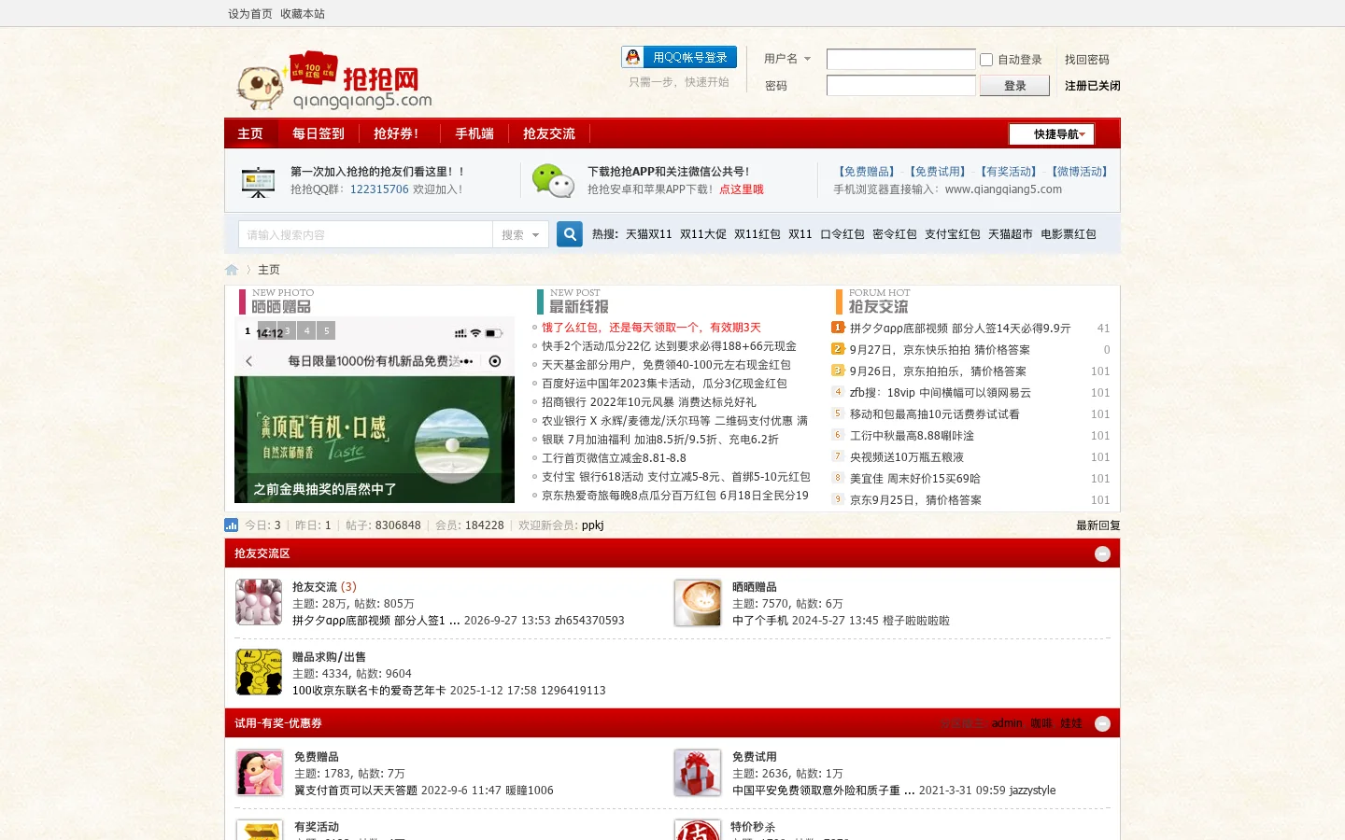Collapse the 试用-有奖-优惠券 section
Image resolution: width=1345 pixels, height=840 pixels.
(1102, 723)
